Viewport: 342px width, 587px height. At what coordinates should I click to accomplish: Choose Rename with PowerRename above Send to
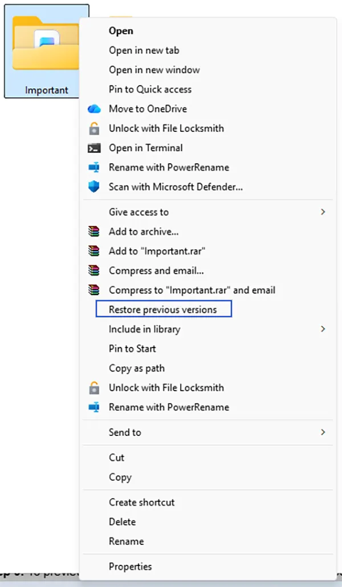(x=169, y=407)
